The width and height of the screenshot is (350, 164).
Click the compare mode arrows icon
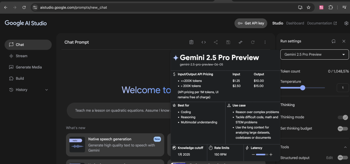240,42
